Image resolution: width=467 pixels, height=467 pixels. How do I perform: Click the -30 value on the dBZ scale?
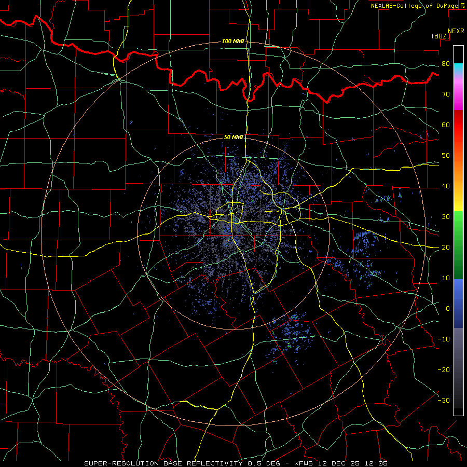(x=444, y=401)
